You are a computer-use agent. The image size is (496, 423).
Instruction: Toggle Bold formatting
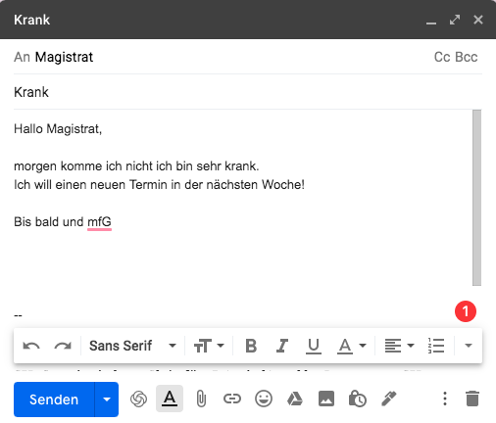(251, 346)
